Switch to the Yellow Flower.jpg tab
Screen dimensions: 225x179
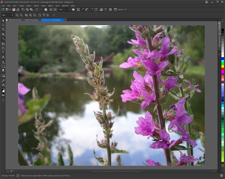point(31,20)
